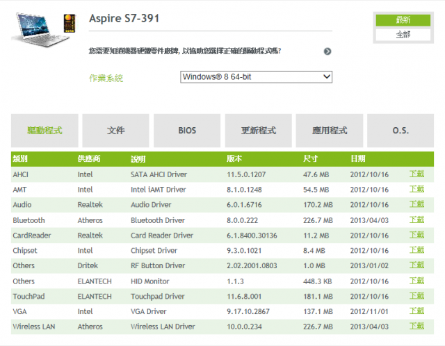Select the 最新 (latest) filter button
This screenshot has width=445, height=346.
click(x=403, y=20)
